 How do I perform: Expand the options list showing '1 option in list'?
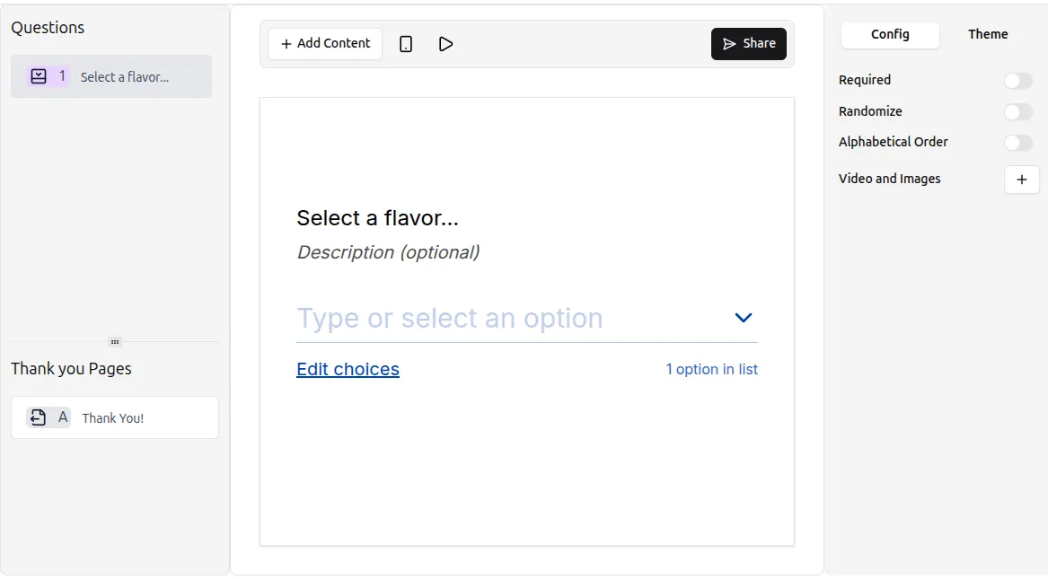711,369
